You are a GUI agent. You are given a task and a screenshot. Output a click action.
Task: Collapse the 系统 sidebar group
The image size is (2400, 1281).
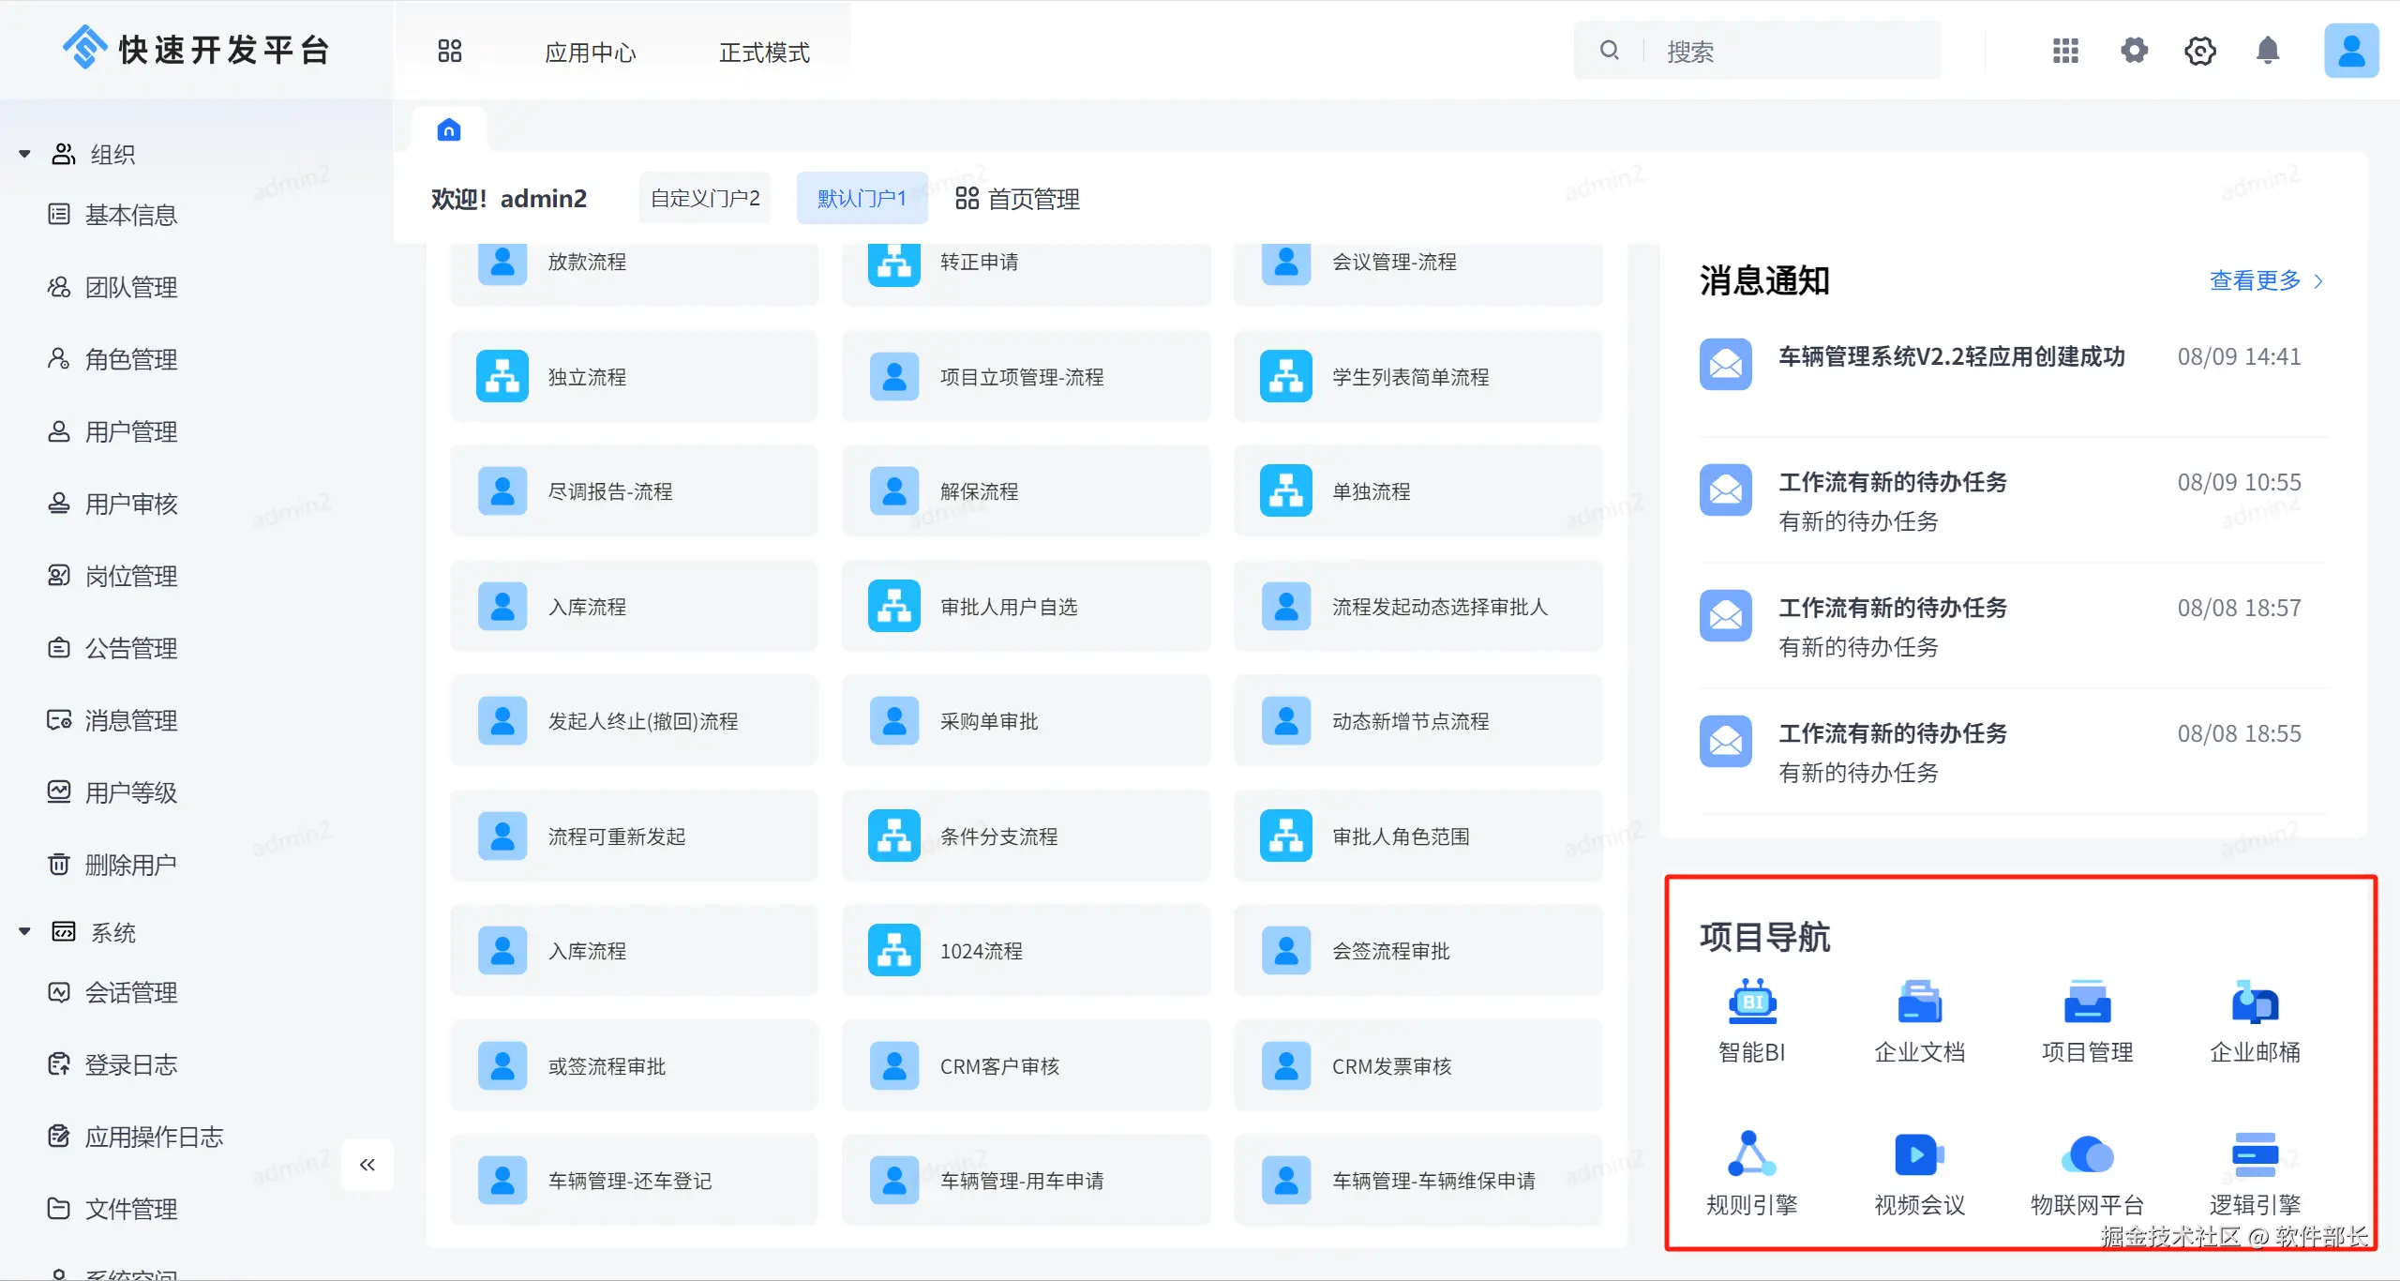point(25,932)
